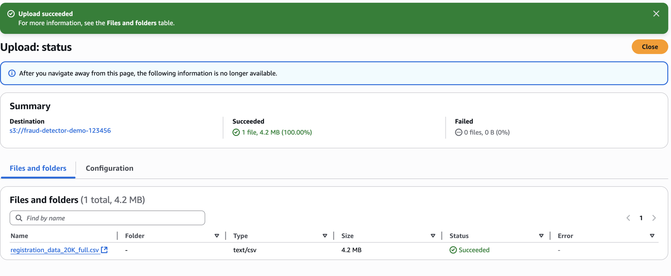This screenshot has height=276, width=671.
Task: Click the Succeeded summary green check icon
Action: pyautogui.click(x=236, y=133)
